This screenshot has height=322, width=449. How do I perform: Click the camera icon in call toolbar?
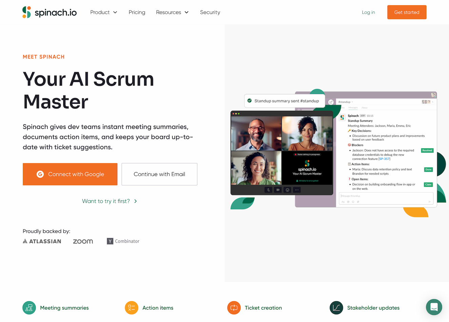click(278, 190)
